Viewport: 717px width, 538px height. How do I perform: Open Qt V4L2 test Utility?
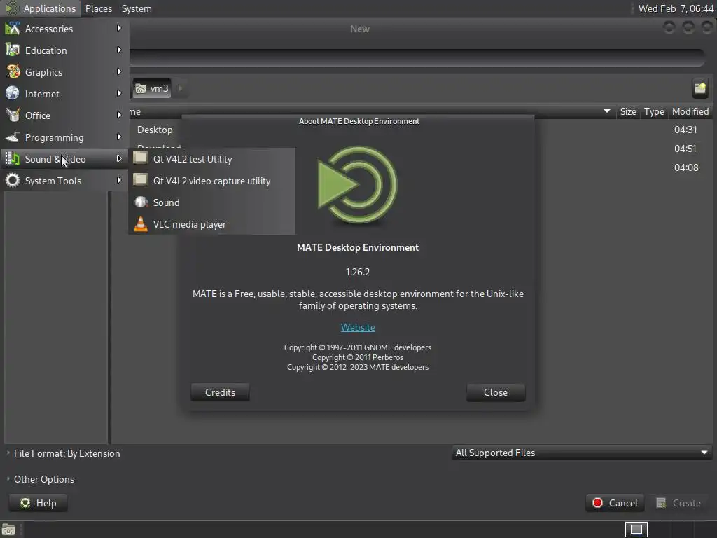tap(211, 159)
